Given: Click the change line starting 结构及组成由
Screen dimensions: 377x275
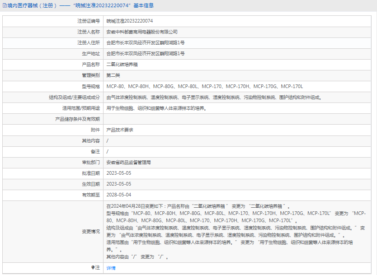Looking at the screenshot, I should pyautogui.click(x=236, y=232).
